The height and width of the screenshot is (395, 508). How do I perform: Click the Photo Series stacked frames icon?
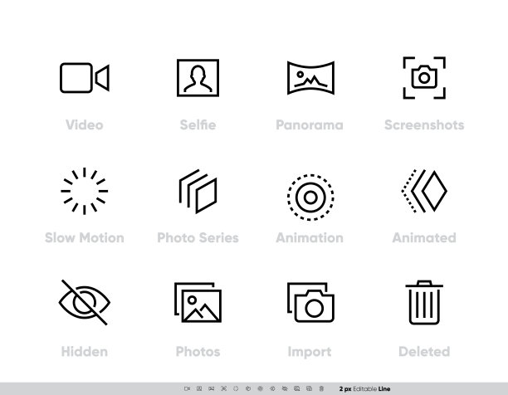point(198,192)
